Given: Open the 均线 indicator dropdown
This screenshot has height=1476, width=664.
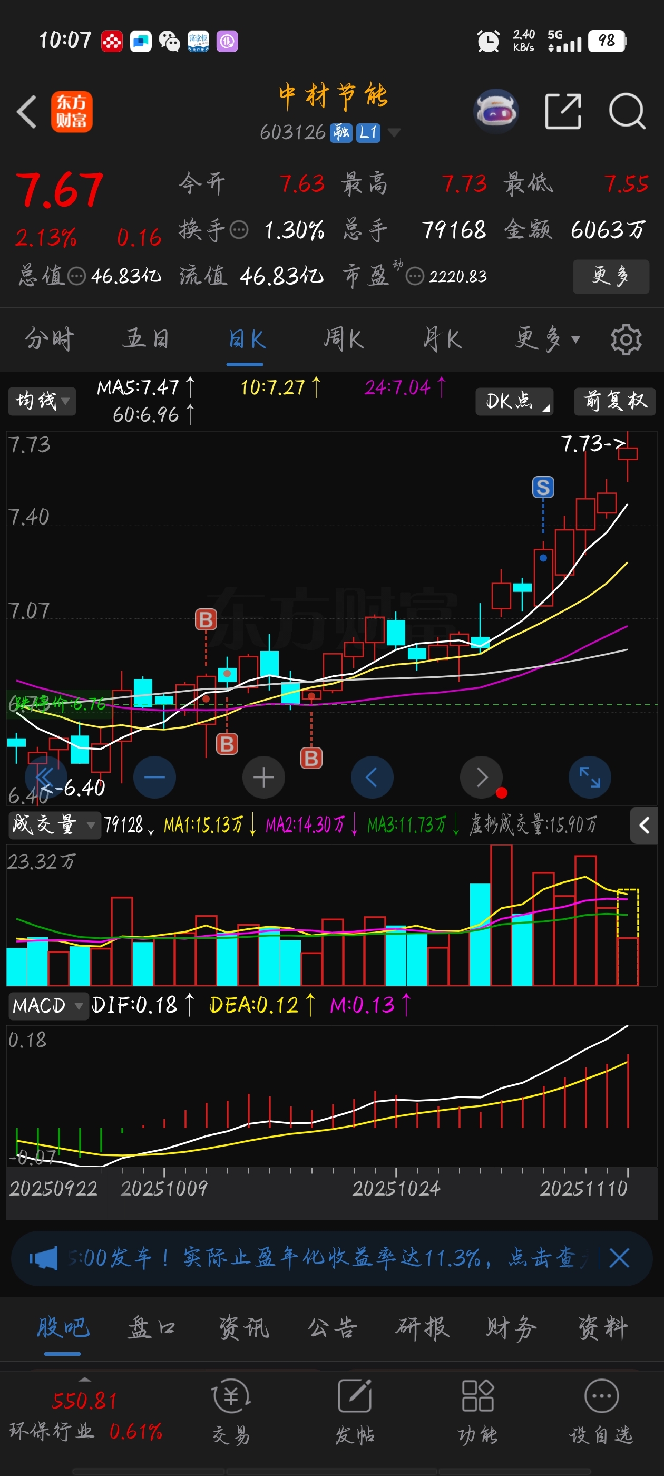Looking at the screenshot, I should click(42, 401).
